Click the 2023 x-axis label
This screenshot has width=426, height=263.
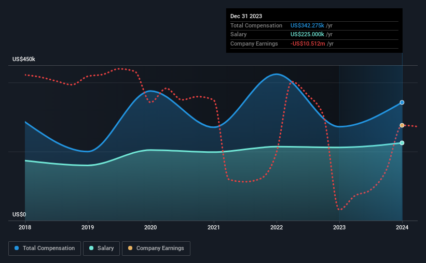click(x=339, y=227)
